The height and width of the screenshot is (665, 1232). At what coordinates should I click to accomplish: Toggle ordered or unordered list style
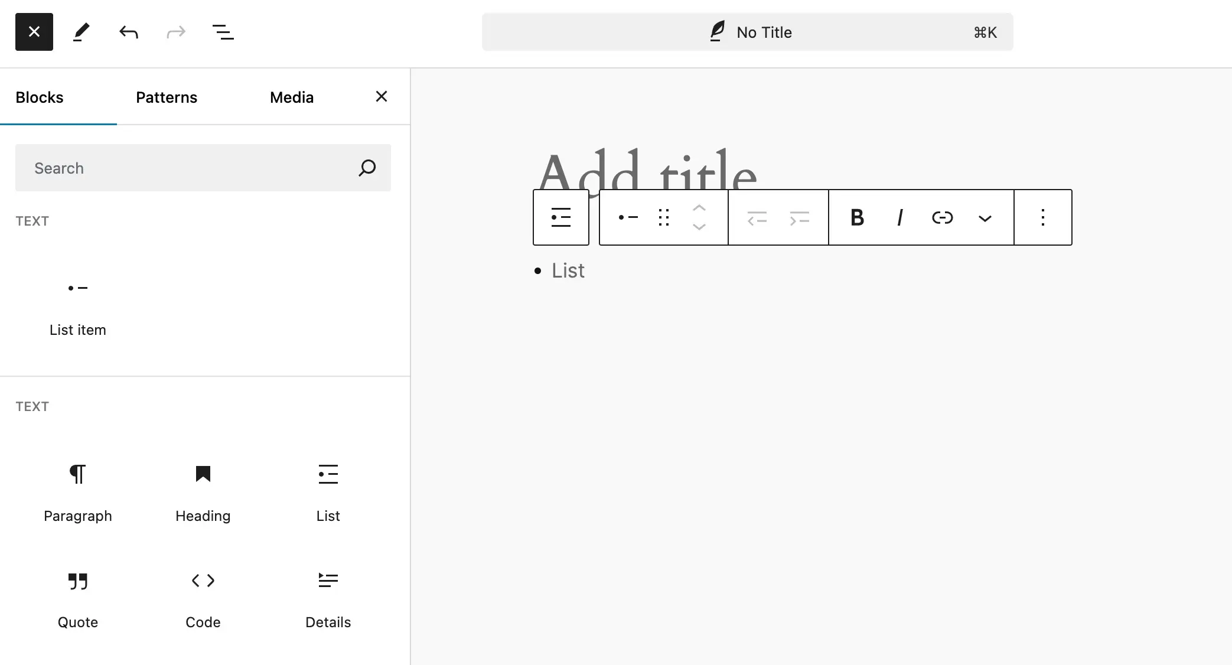[x=626, y=217]
